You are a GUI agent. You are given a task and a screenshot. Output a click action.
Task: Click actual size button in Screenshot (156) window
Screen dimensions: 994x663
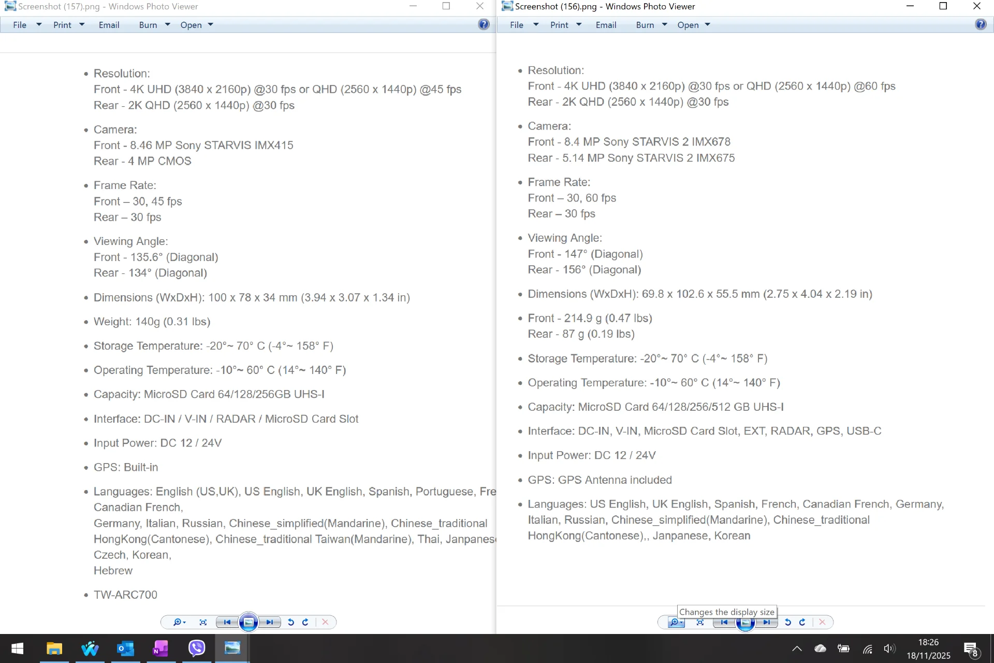pyautogui.click(x=700, y=622)
